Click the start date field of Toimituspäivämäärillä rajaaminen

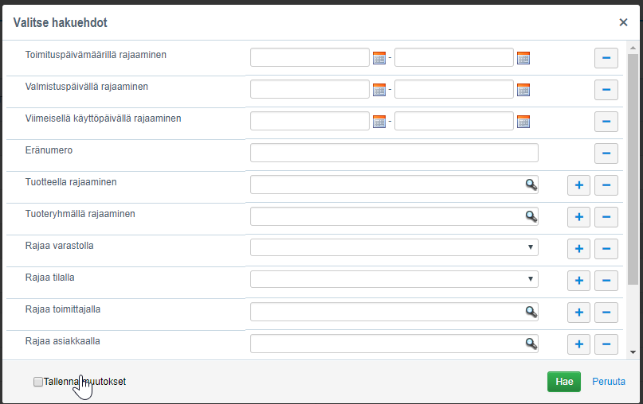tap(310, 57)
